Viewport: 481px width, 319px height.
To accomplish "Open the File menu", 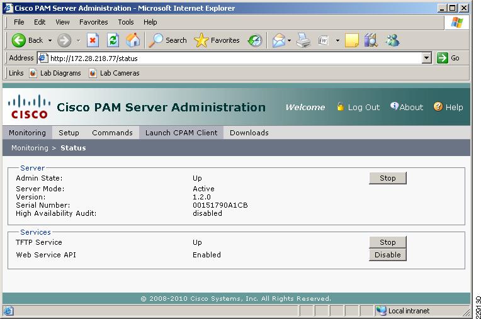I will pos(19,22).
